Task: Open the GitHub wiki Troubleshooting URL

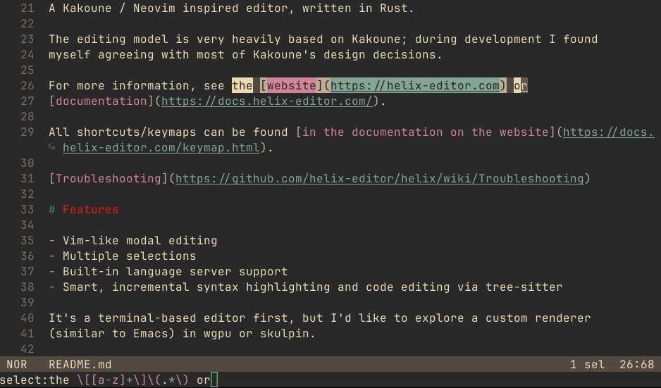Action: [x=379, y=179]
